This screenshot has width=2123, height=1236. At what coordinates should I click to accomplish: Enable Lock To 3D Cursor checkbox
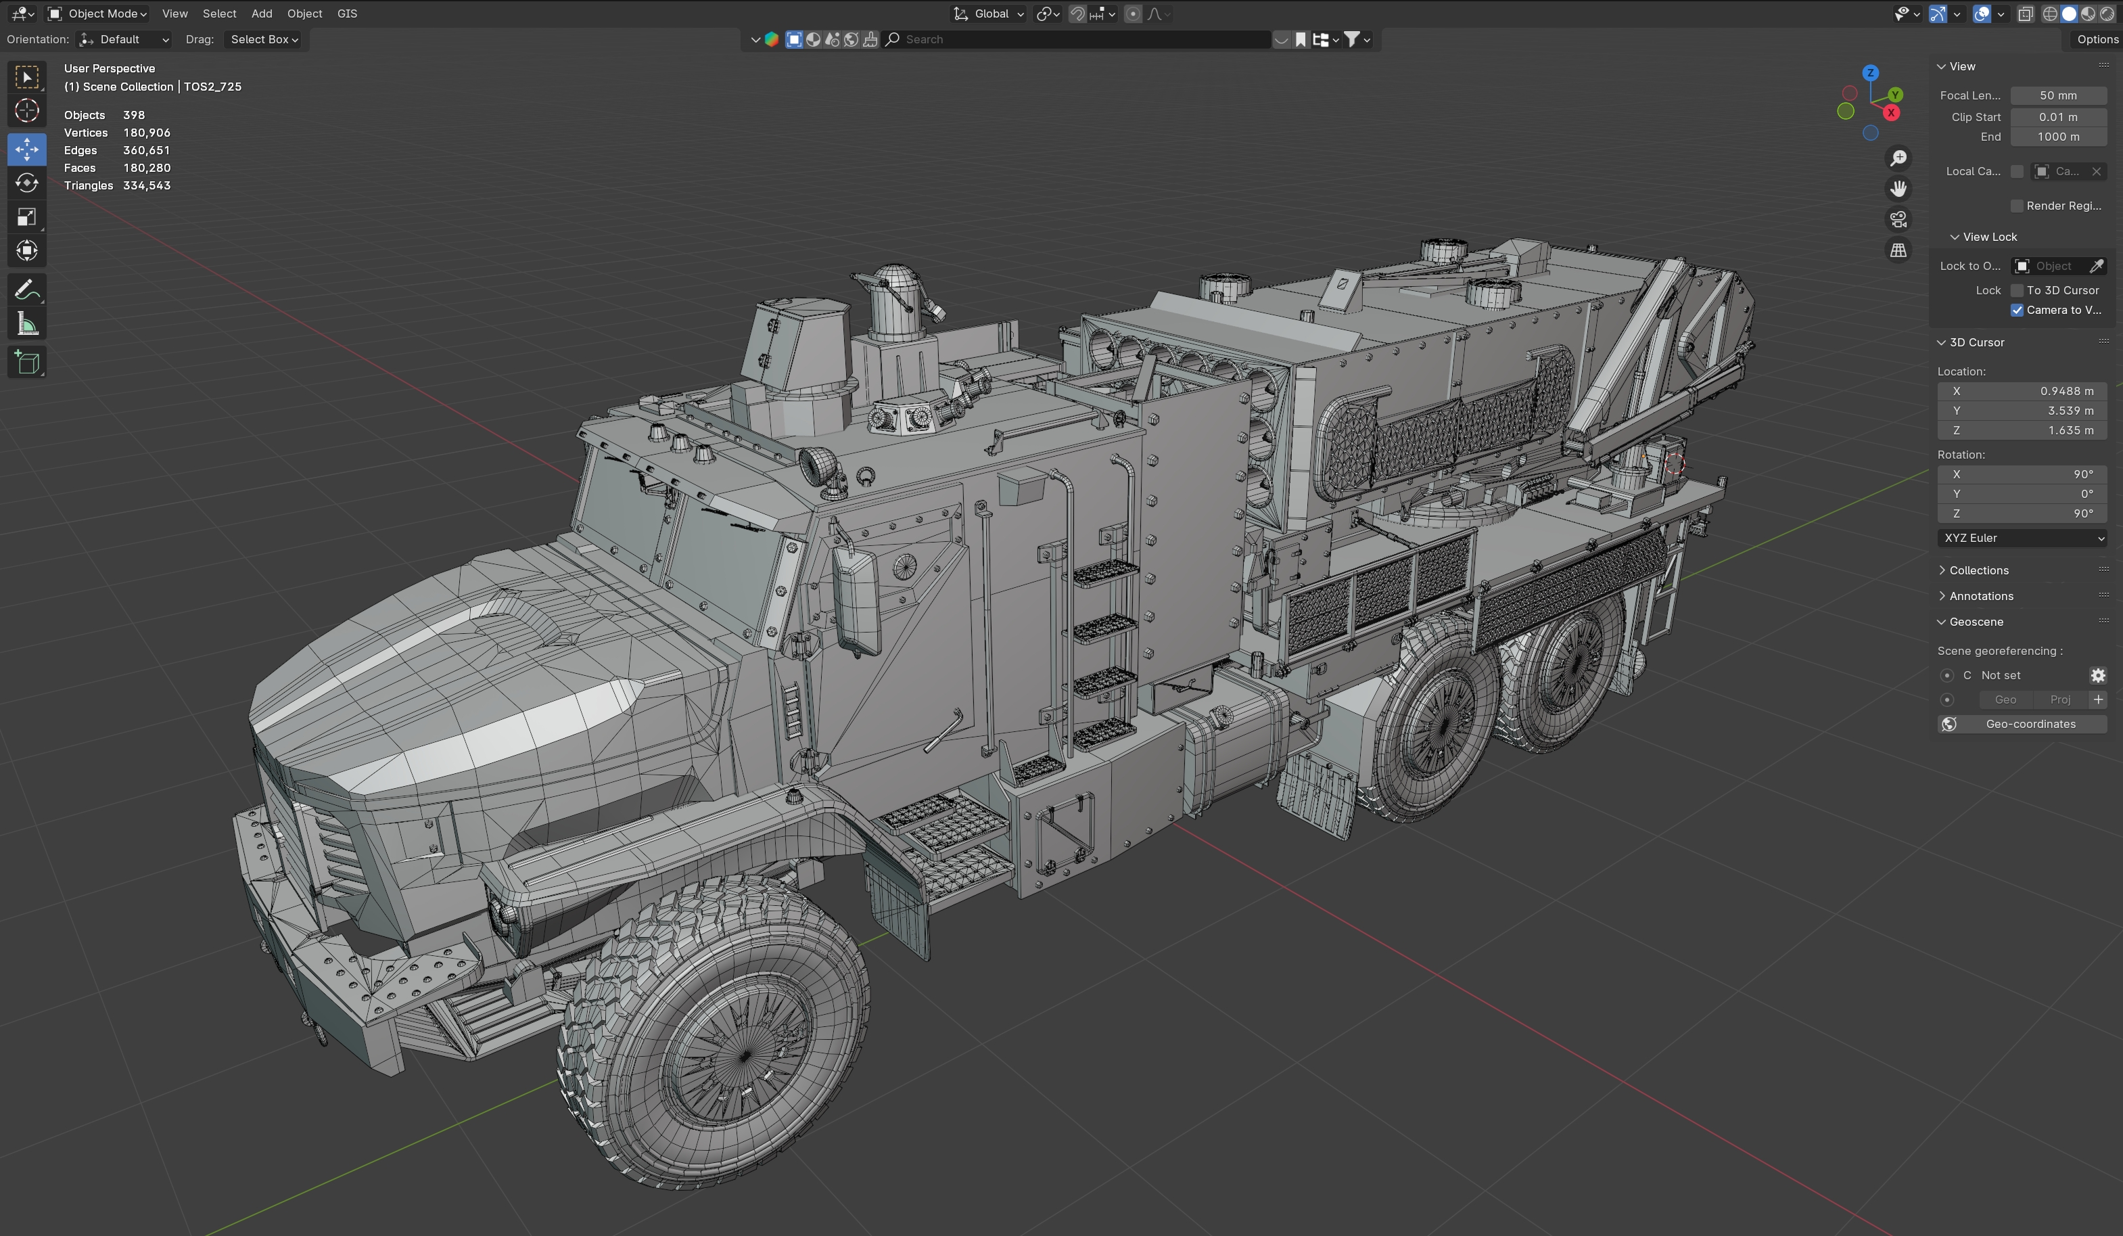click(x=2017, y=290)
